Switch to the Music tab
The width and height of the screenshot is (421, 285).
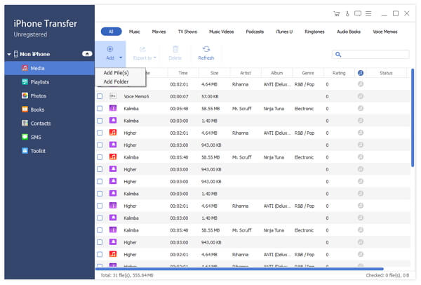pyautogui.click(x=134, y=32)
